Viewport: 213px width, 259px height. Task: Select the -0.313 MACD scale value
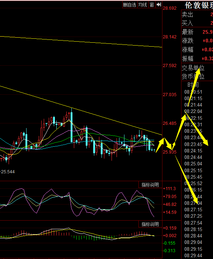pyautogui.click(x=169, y=251)
